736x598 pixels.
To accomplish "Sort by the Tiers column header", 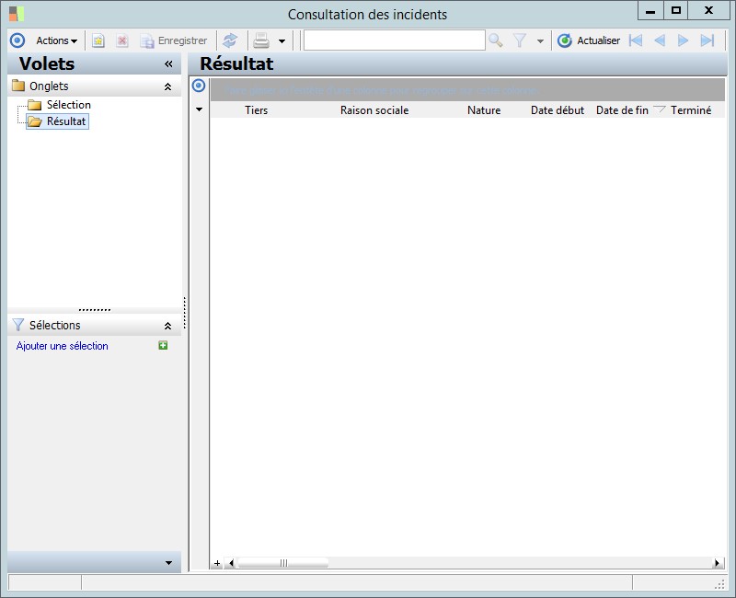I will coord(257,110).
